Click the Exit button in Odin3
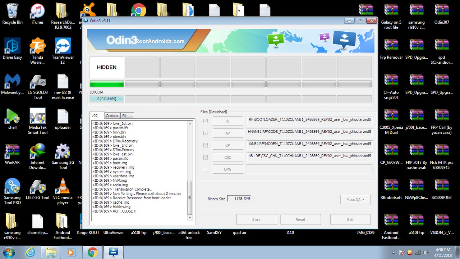The image size is (460, 259). 350,219
